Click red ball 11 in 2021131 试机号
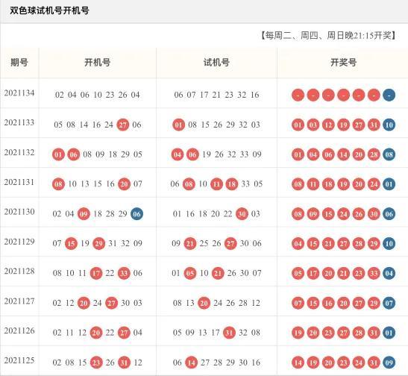The height and width of the screenshot is (376, 408). [216, 184]
